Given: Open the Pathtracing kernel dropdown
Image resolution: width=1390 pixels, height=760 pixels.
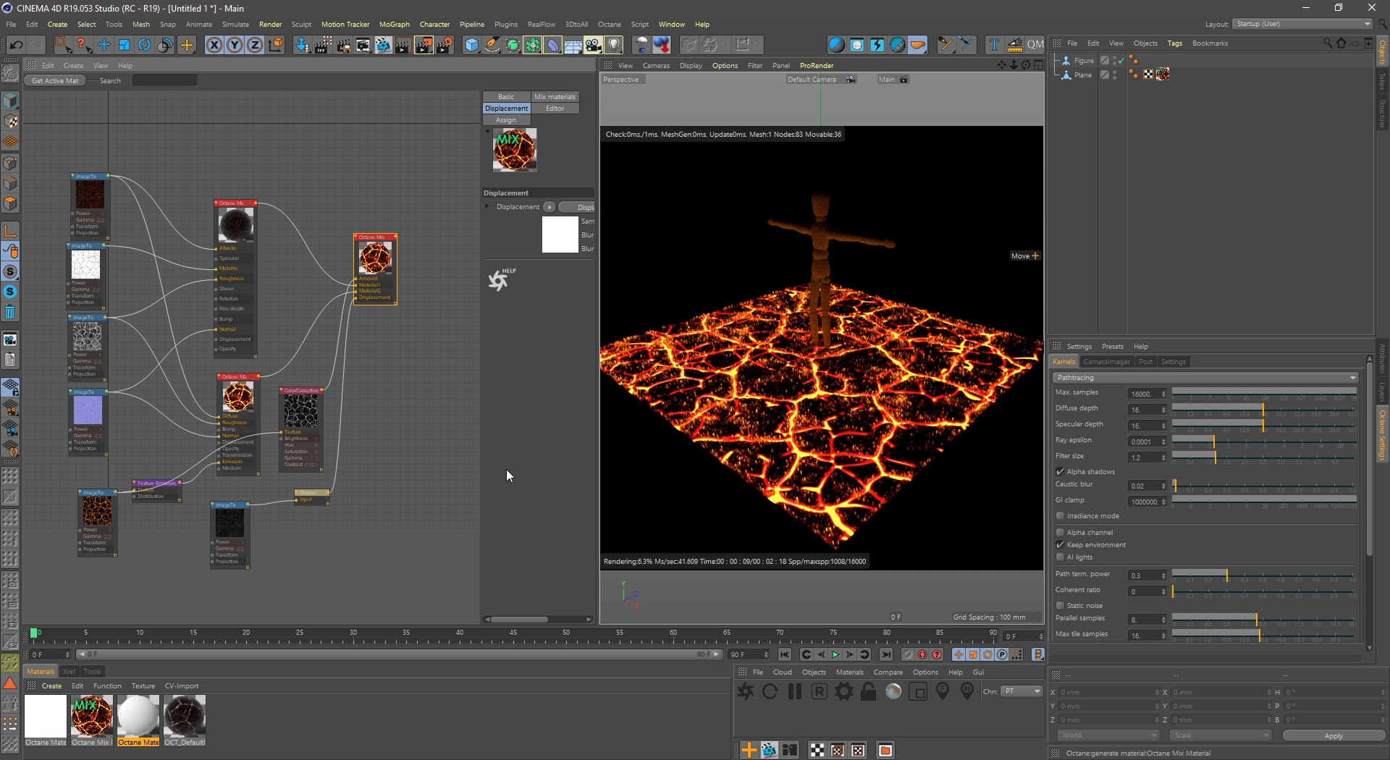Looking at the screenshot, I should coord(1205,378).
